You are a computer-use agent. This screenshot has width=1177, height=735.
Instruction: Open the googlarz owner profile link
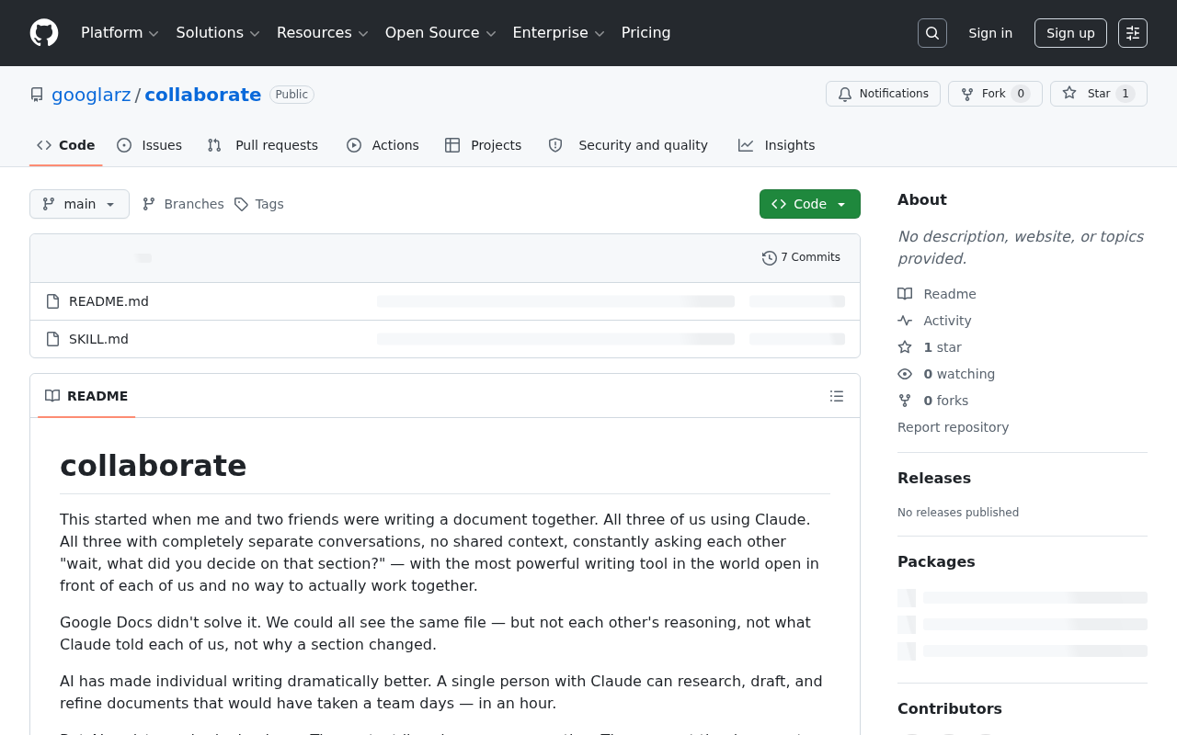click(x=91, y=95)
